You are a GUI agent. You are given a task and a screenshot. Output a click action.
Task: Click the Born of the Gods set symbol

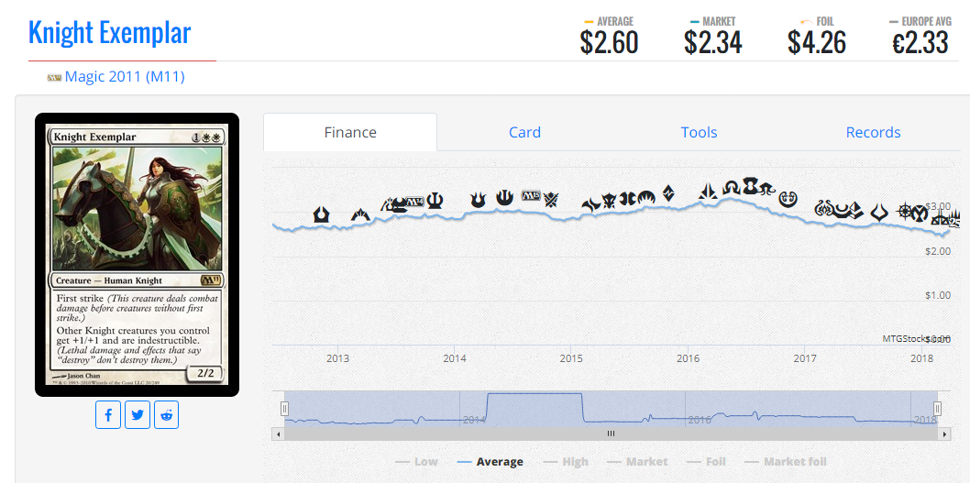pos(479,200)
